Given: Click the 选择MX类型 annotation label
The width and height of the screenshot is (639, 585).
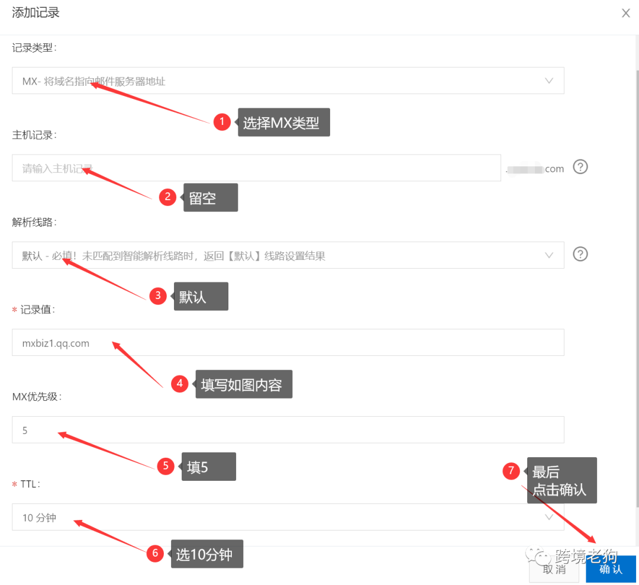Looking at the screenshot, I should pyautogui.click(x=284, y=123).
